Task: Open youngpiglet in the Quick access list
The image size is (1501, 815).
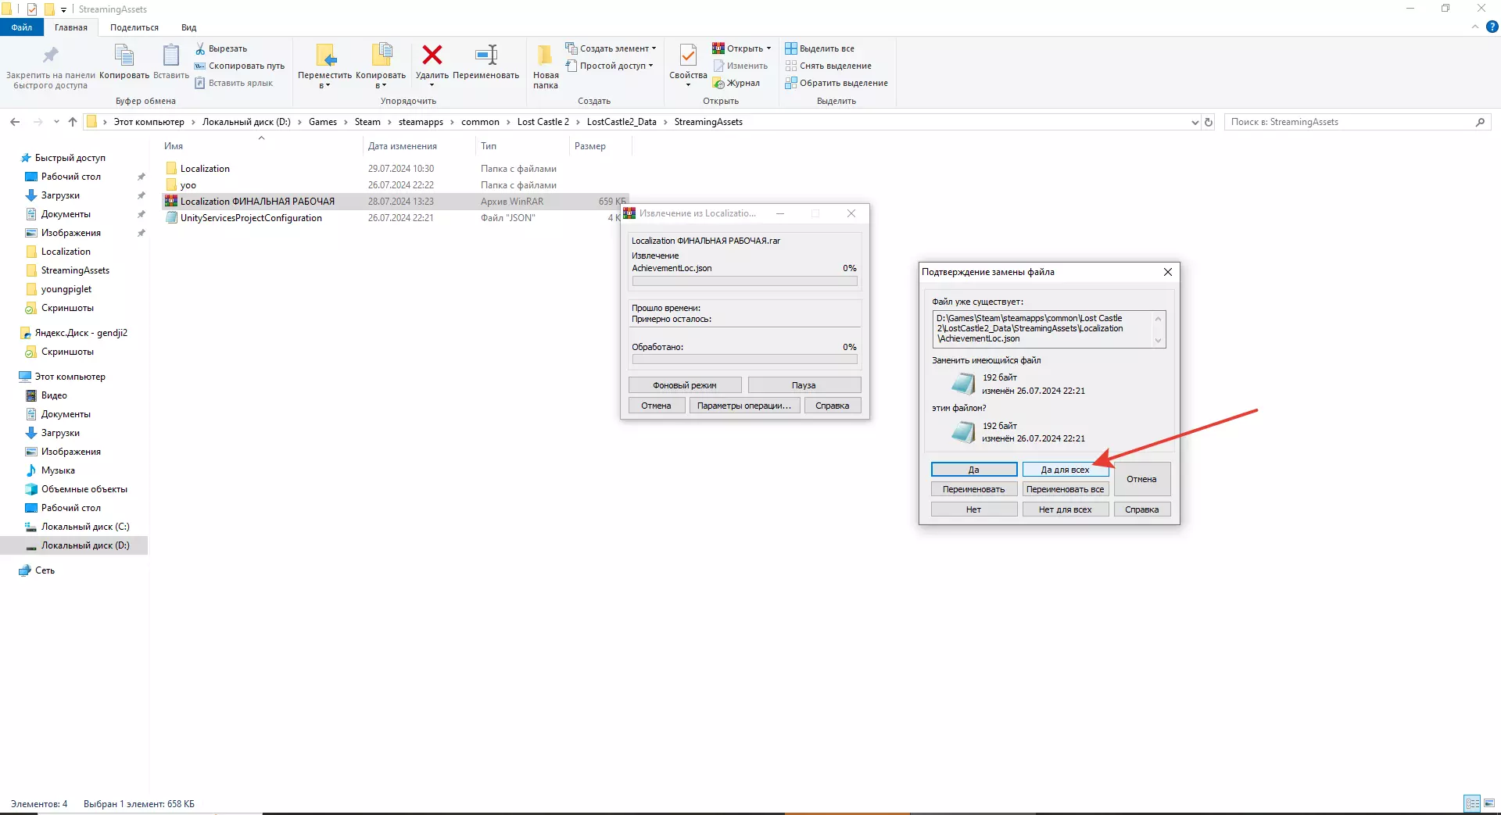Action: pyautogui.click(x=66, y=289)
